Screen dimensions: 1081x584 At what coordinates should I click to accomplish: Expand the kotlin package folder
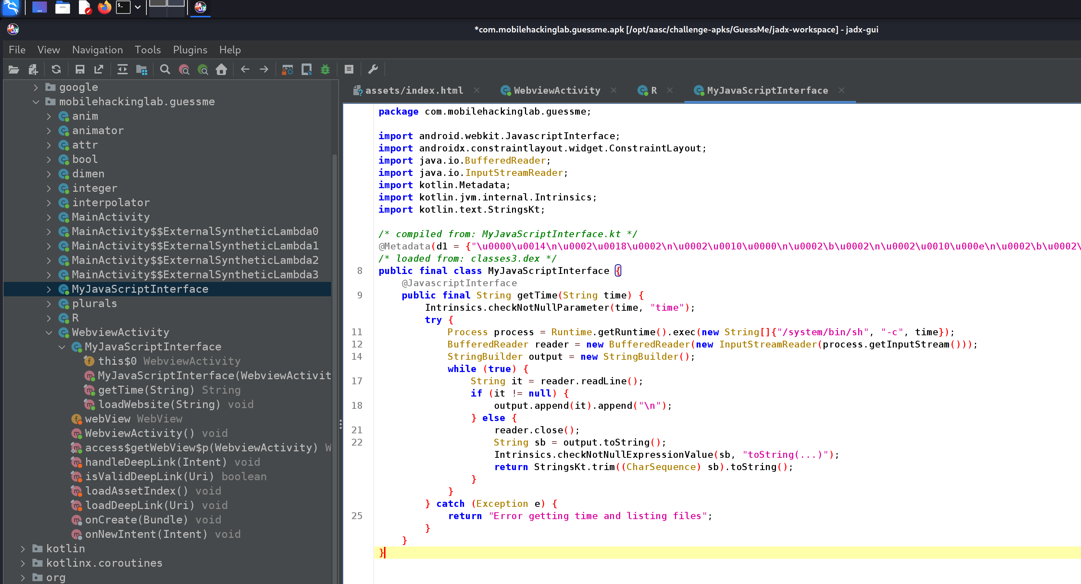pyautogui.click(x=23, y=549)
